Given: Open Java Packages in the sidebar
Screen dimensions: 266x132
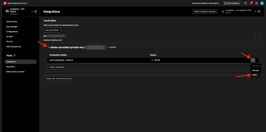Looking at the screenshot, I should click(x=12, y=27).
